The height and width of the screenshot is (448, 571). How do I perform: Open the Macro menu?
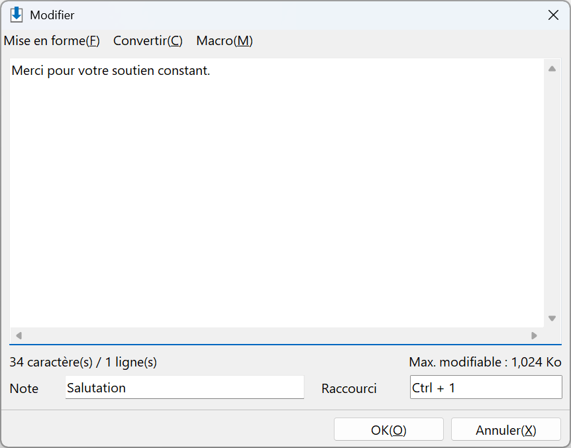point(225,41)
